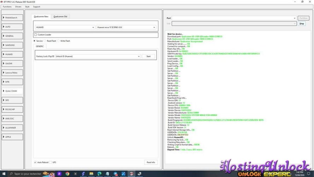Expand the MTK sidebar section

[12, 82]
